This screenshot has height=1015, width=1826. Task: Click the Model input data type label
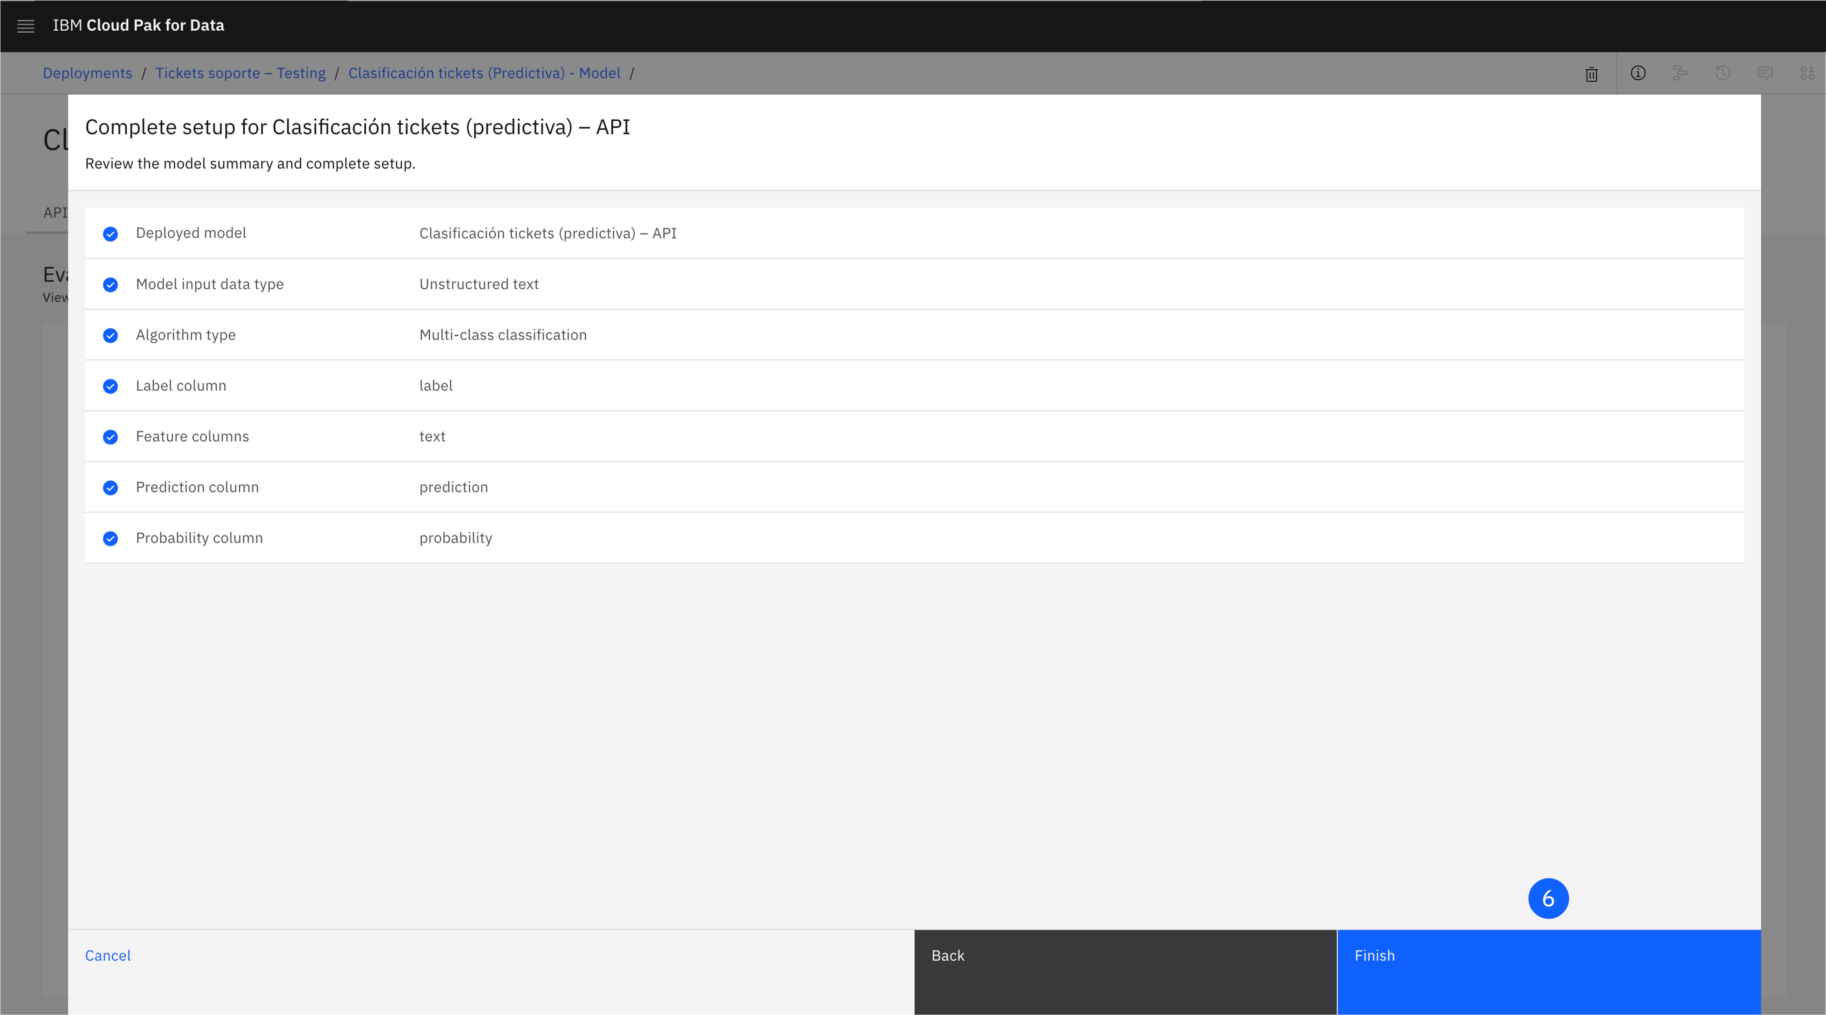[210, 284]
